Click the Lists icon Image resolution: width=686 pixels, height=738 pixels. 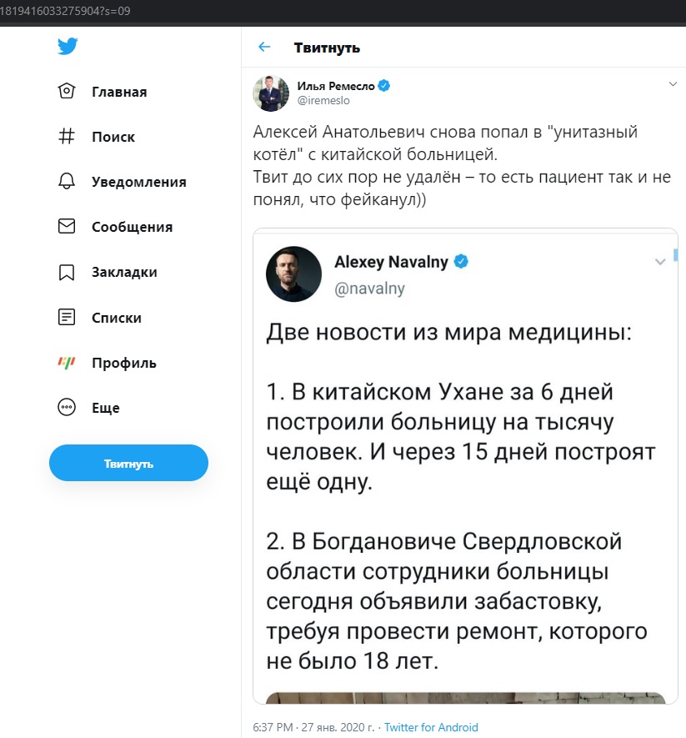point(67,318)
